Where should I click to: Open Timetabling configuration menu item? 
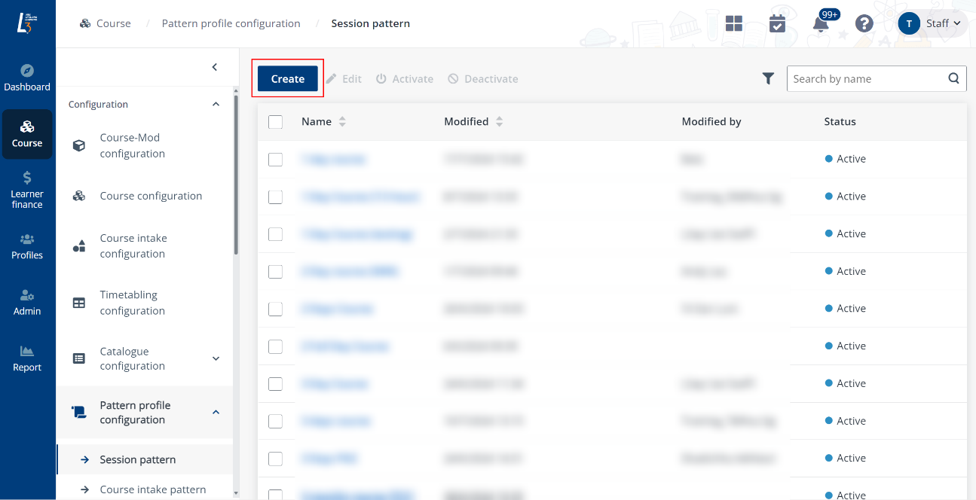pos(132,303)
